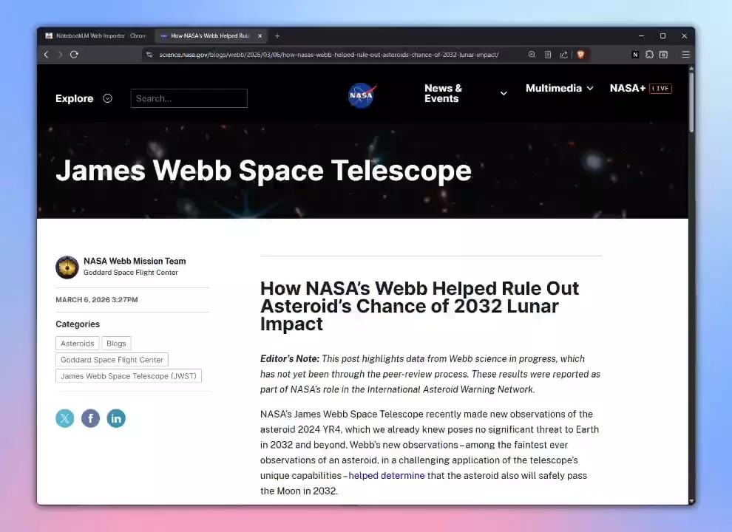Share article on LinkedIn
The image size is (732, 532).
[116, 418]
